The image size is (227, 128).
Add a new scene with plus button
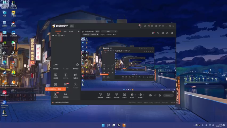[x=79, y=31]
